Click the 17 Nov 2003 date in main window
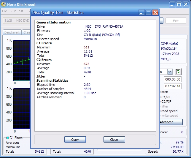This screenshot has width=191, height=158. pyautogui.click(x=170, y=54)
